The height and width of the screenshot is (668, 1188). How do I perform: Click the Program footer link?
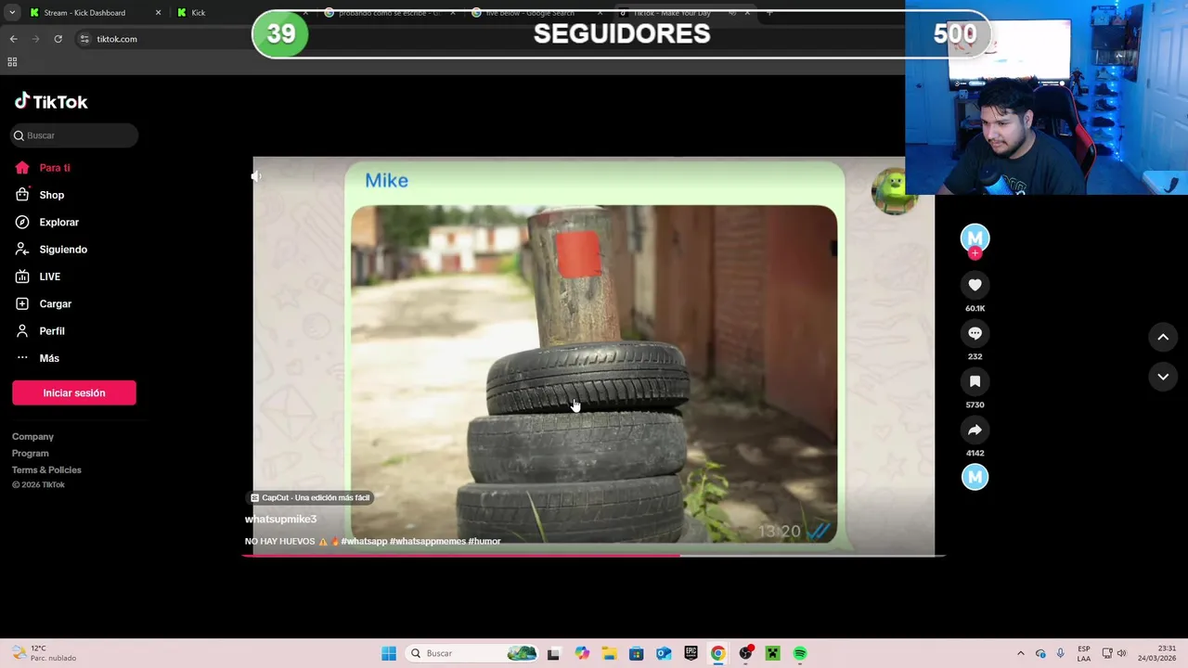[x=31, y=454]
